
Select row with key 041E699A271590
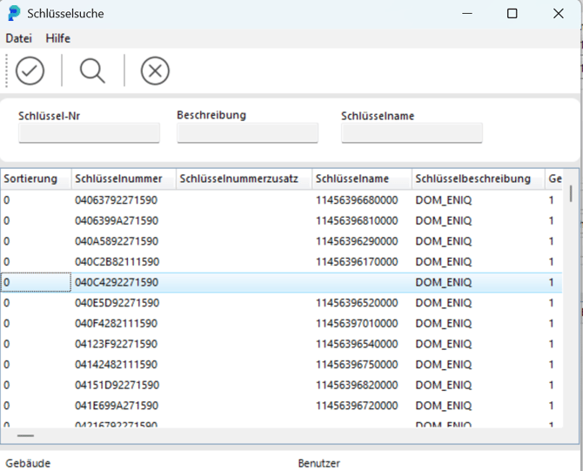pyautogui.click(x=281, y=406)
